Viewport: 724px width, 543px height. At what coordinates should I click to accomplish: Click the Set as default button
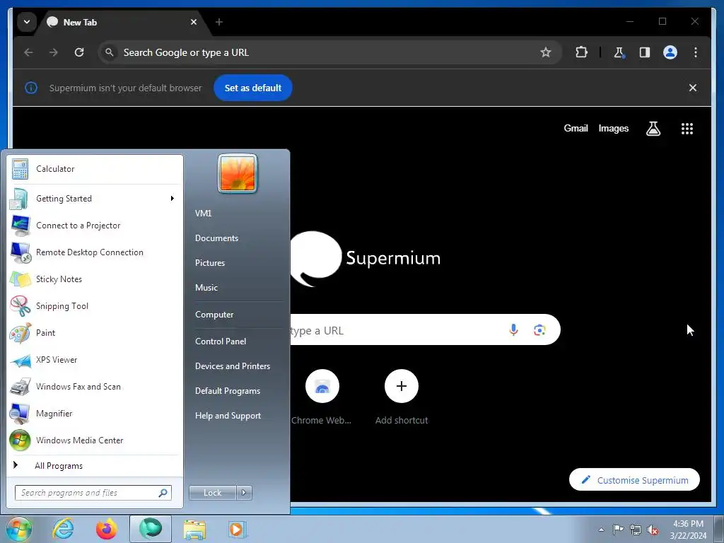pyautogui.click(x=252, y=88)
